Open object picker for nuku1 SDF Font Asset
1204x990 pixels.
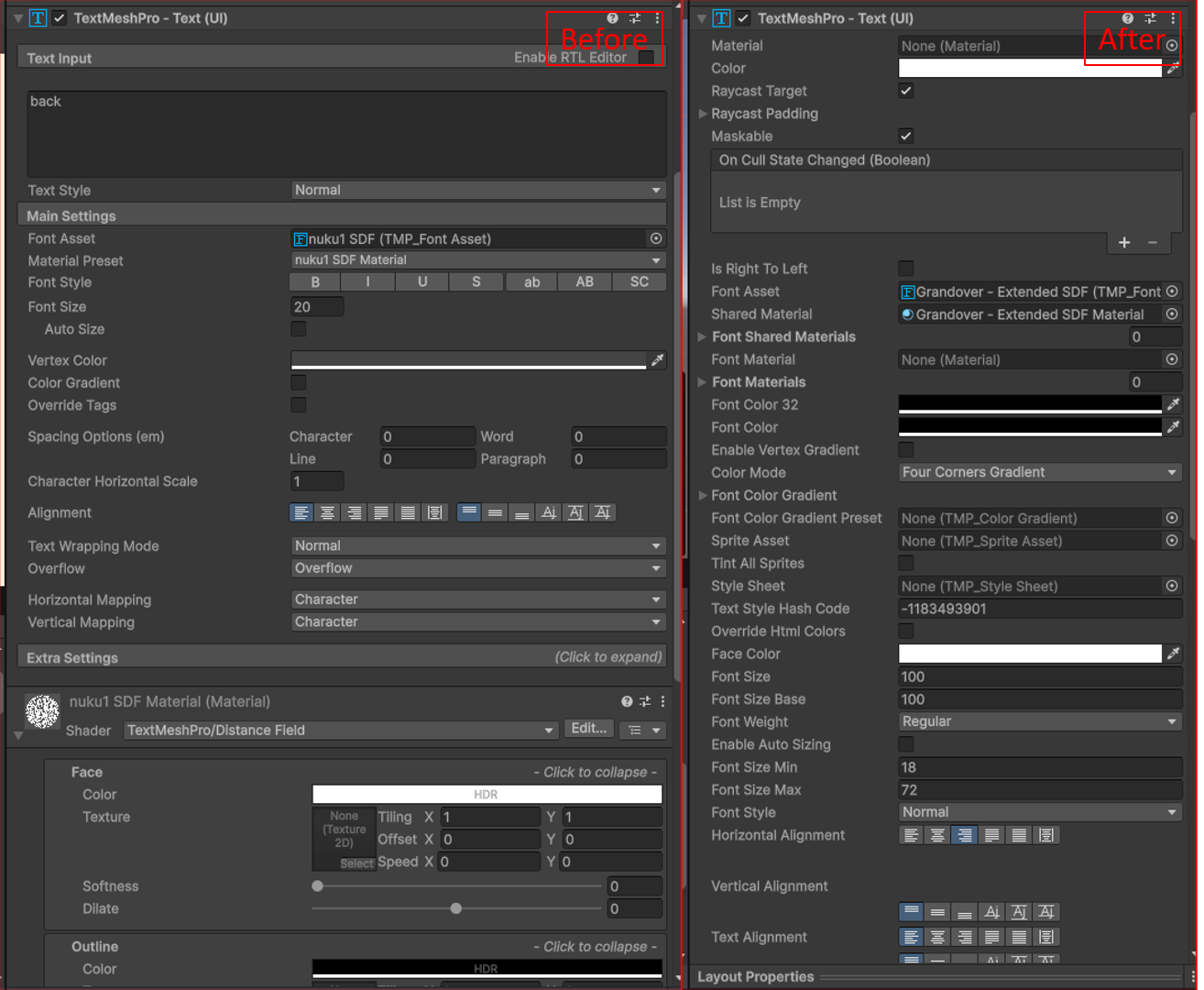pos(656,238)
